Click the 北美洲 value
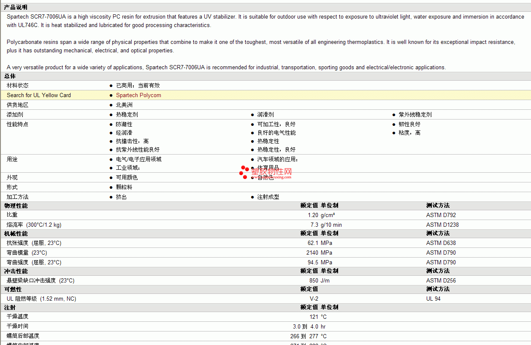This screenshot has height=345, width=531. pos(124,105)
